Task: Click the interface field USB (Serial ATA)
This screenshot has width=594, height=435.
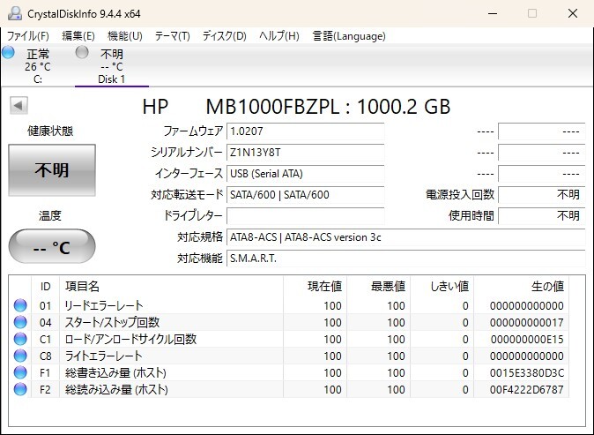Action: click(305, 174)
